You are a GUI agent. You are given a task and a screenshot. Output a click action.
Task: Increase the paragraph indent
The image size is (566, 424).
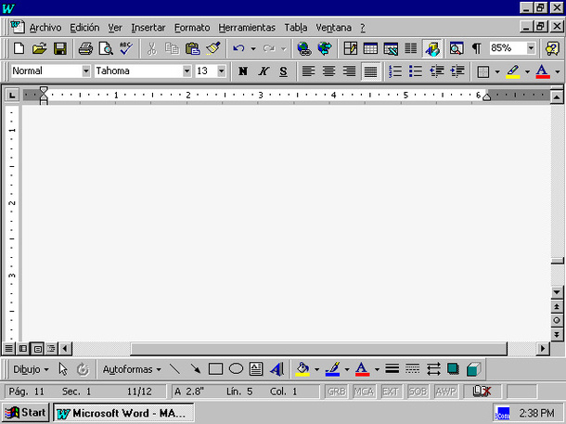click(457, 71)
